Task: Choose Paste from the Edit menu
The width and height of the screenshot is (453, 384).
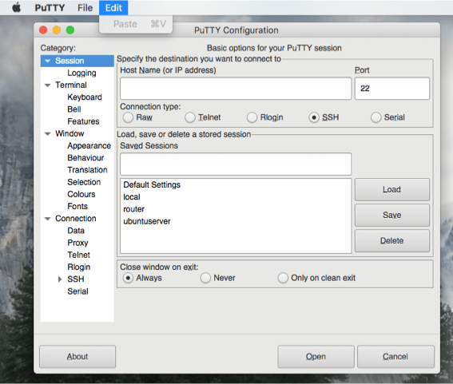Action: [x=136, y=24]
